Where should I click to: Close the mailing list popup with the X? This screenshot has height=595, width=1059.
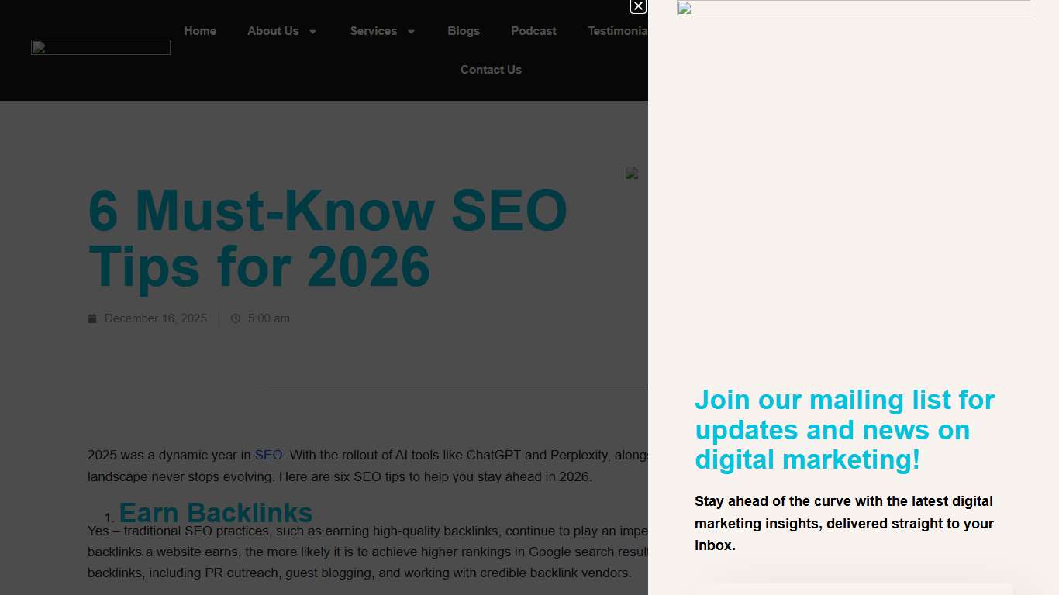pyautogui.click(x=638, y=7)
